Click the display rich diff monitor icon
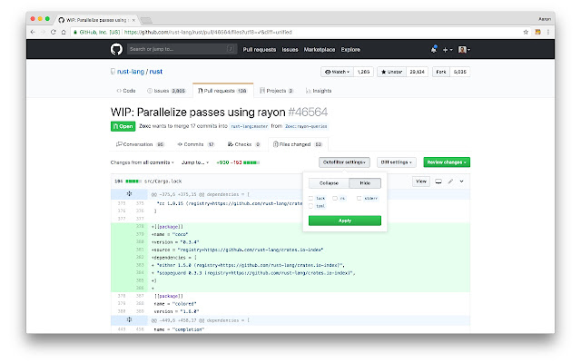The width and height of the screenshot is (581, 363). [x=438, y=181]
